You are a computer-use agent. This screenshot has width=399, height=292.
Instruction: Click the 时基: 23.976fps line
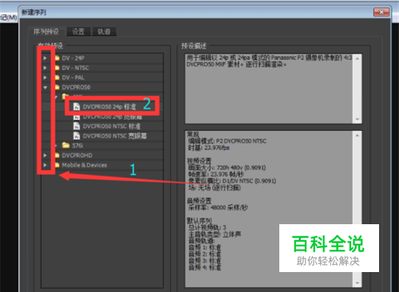point(208,148)
